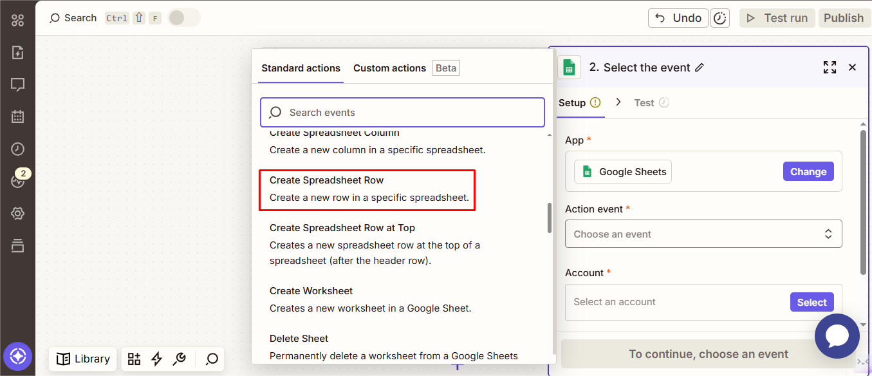The width and height of the screenshot is (872, 376).
Task: Click the Zap file lightning sidebar icon
Action: (17, 53)
